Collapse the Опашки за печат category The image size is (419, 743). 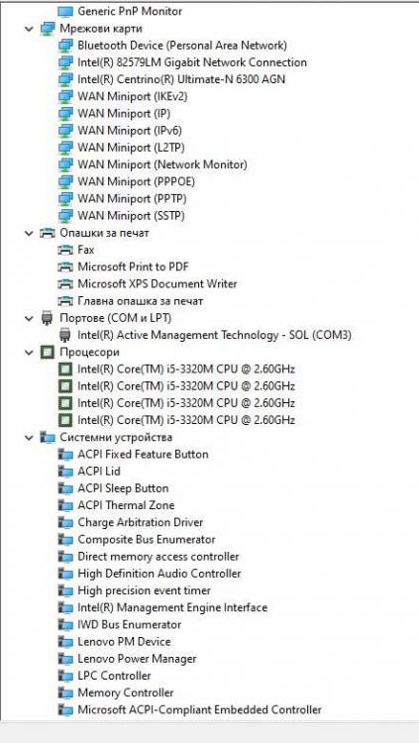(x=29, y=233)
